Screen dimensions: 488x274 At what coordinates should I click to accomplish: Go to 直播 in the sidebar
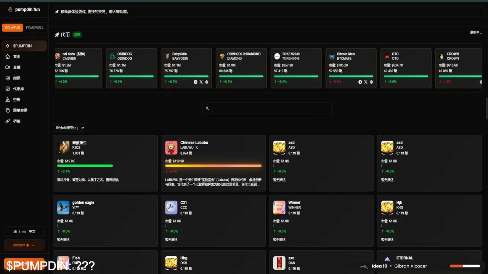pyautogui.click(x=24, y=67)
